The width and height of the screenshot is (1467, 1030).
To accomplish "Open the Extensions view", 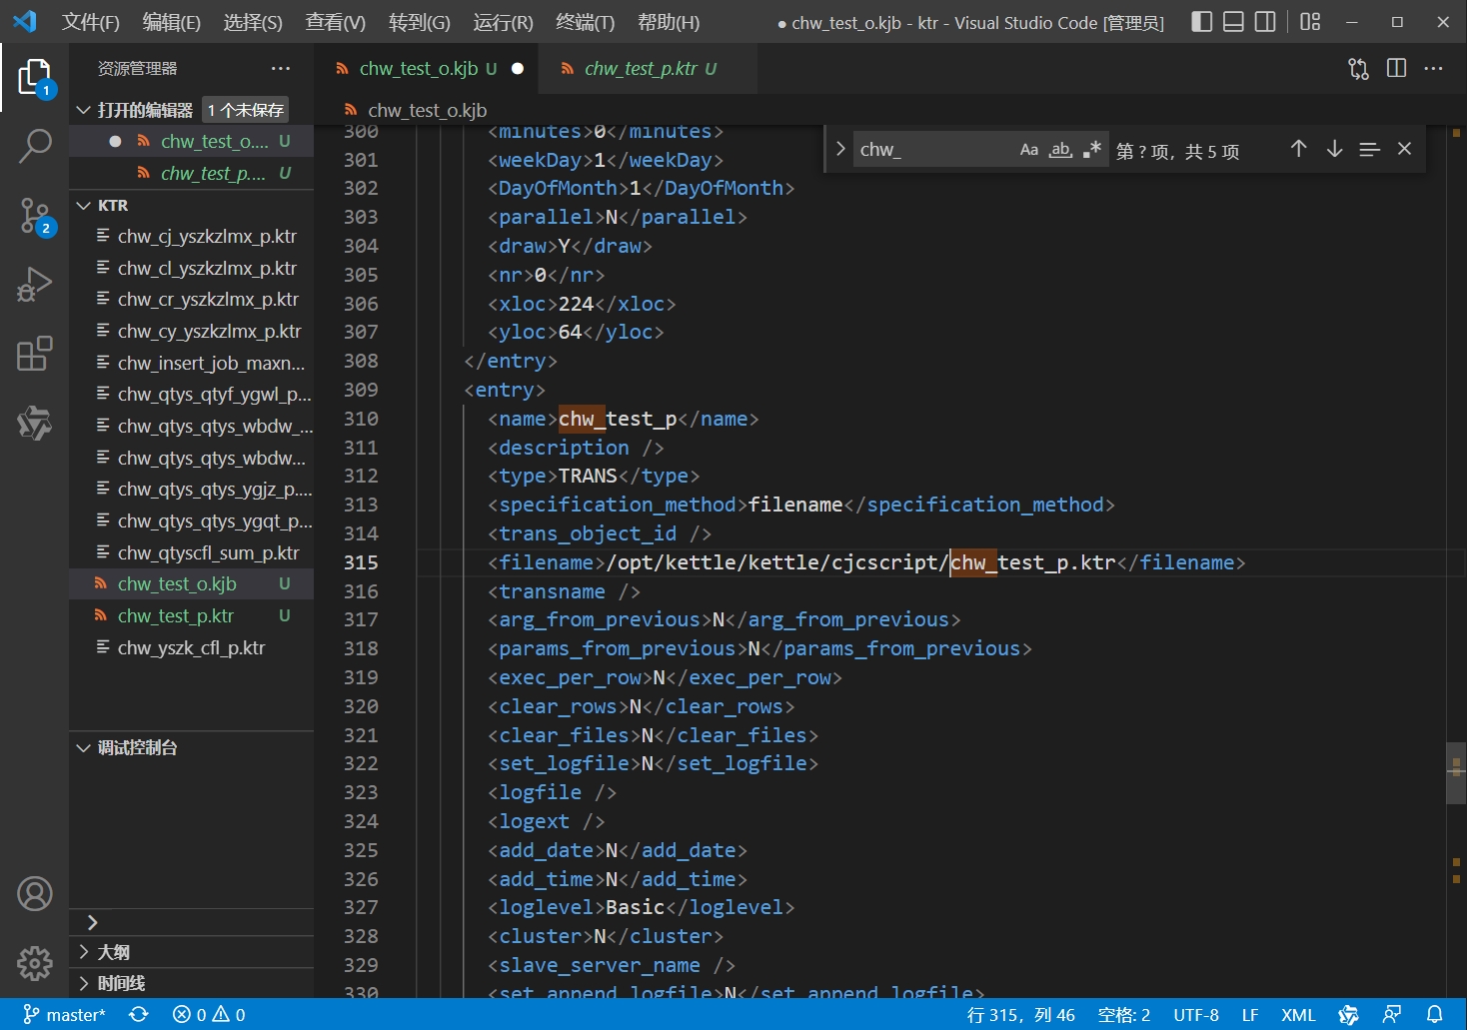I will pos(35,354).
